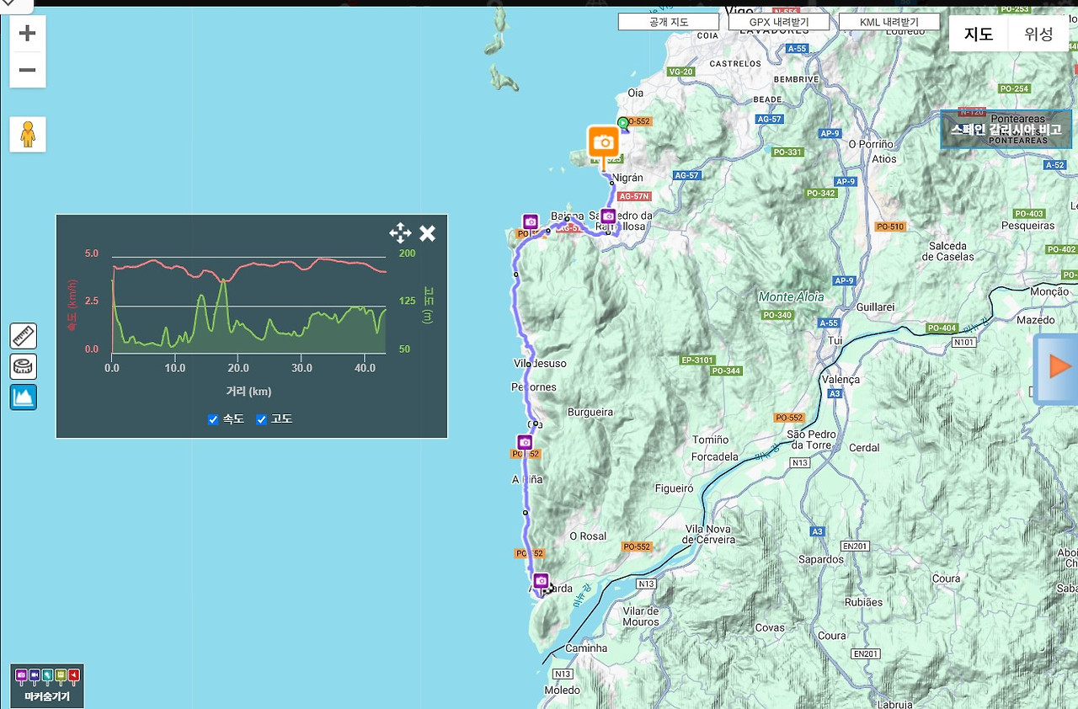Uncheck the 고도 elevation checkbox
This screenshot has height=709, width=1078.
tap(261, 419)
